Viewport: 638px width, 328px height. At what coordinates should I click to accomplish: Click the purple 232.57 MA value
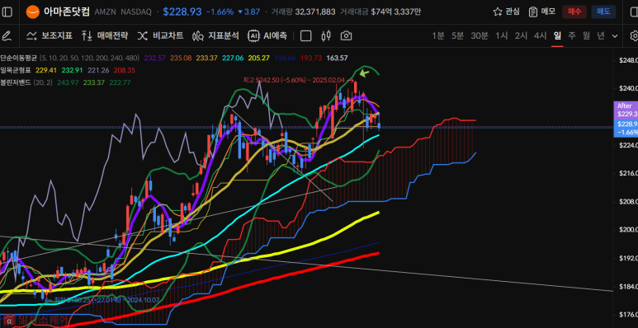point(154,59)
